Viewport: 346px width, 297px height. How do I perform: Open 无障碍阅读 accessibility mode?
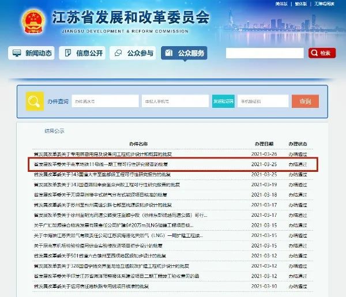pyautogui.click(x=324, y=4)
